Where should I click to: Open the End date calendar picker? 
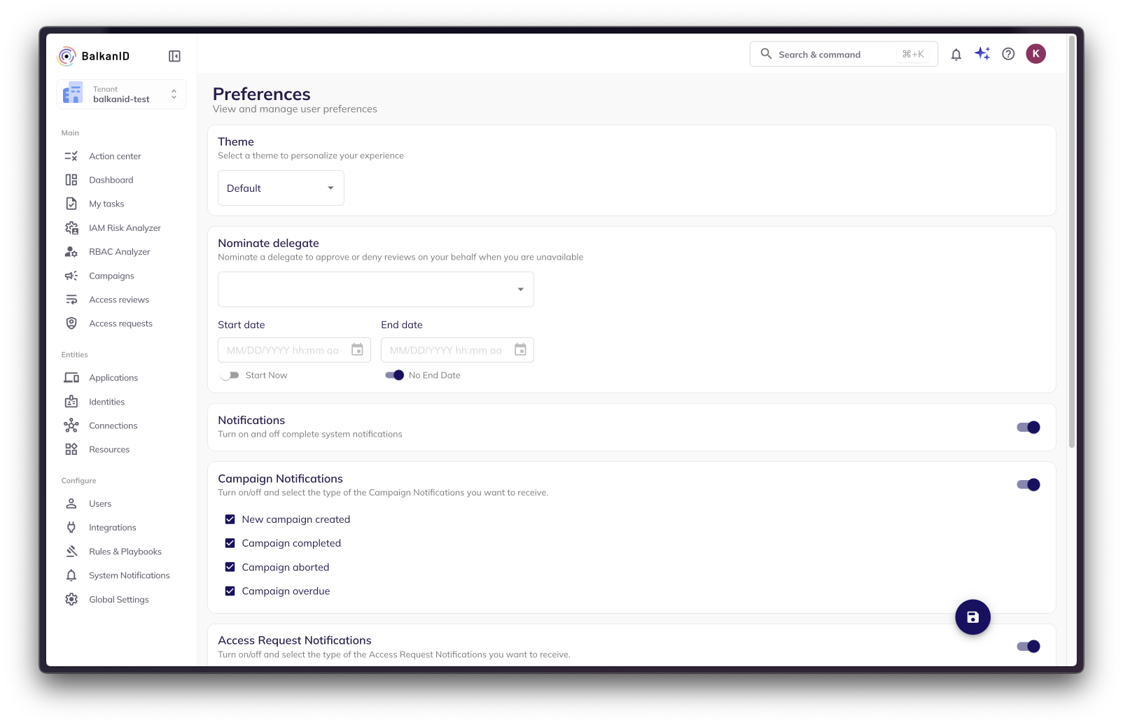520,350
